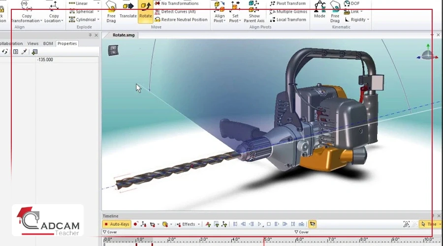Click Restore Neutral Position
This screenshot has width=443, height=246.
coord(181,20)
